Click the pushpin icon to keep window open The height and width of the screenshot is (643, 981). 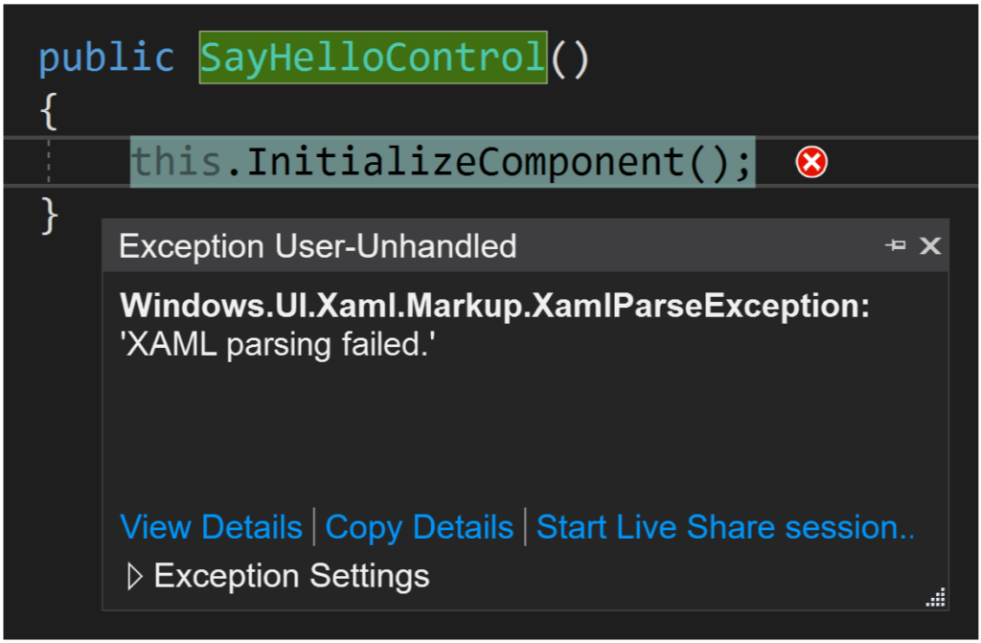897,246
